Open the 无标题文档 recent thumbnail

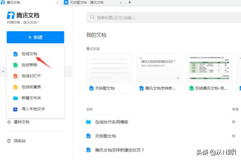(109, 68)
